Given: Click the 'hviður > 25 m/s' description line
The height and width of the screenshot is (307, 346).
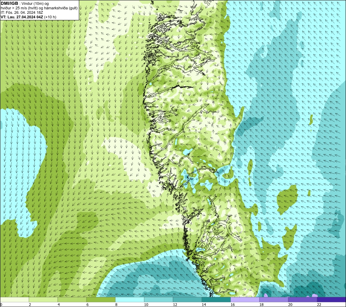Looking at the screenshot, I should click(x=39, y=8).
